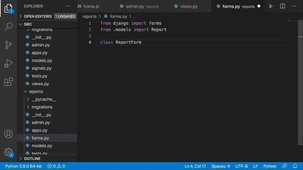The width and height of the screenshot is (303, 170).
Task: Open the Explorer activity bar icon
Action: (x=9, y=8)
